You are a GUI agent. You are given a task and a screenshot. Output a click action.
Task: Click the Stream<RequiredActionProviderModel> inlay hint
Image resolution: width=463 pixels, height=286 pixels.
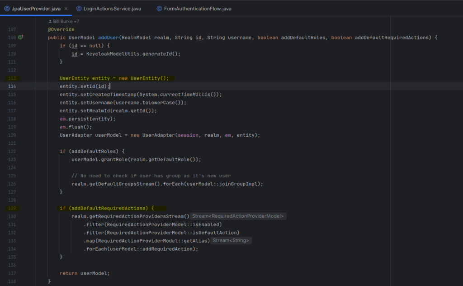coord(238,216)
